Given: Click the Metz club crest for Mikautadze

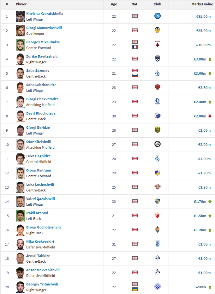Looking at the screenshot, I should coord(157,45).
